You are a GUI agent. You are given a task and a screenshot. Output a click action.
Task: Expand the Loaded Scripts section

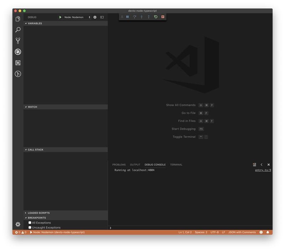coord(66,213)
